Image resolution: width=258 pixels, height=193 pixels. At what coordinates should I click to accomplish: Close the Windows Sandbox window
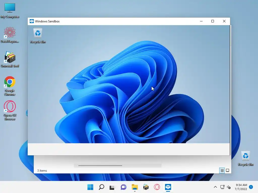click(224, 21)
